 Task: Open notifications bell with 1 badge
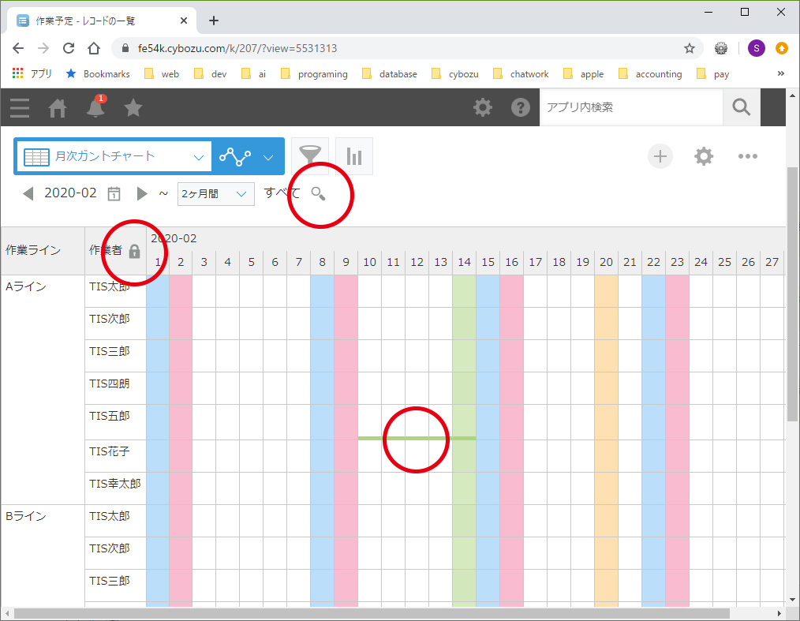pyautogui.click(x=95, y=107)
